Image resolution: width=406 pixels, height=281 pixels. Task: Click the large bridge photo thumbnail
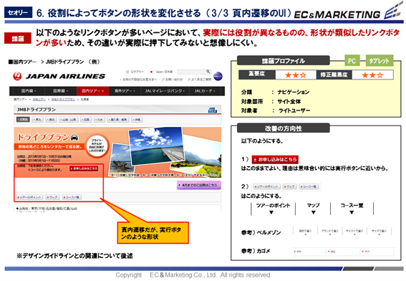pos(157,147)
